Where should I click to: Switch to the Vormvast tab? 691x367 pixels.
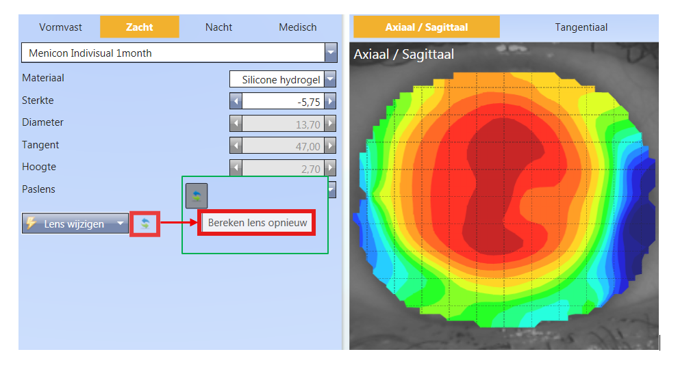click(60, 27)
